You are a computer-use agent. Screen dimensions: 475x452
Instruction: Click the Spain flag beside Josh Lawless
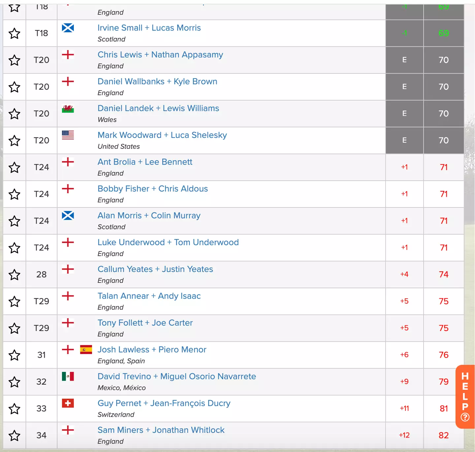click(x=86, y=349)
